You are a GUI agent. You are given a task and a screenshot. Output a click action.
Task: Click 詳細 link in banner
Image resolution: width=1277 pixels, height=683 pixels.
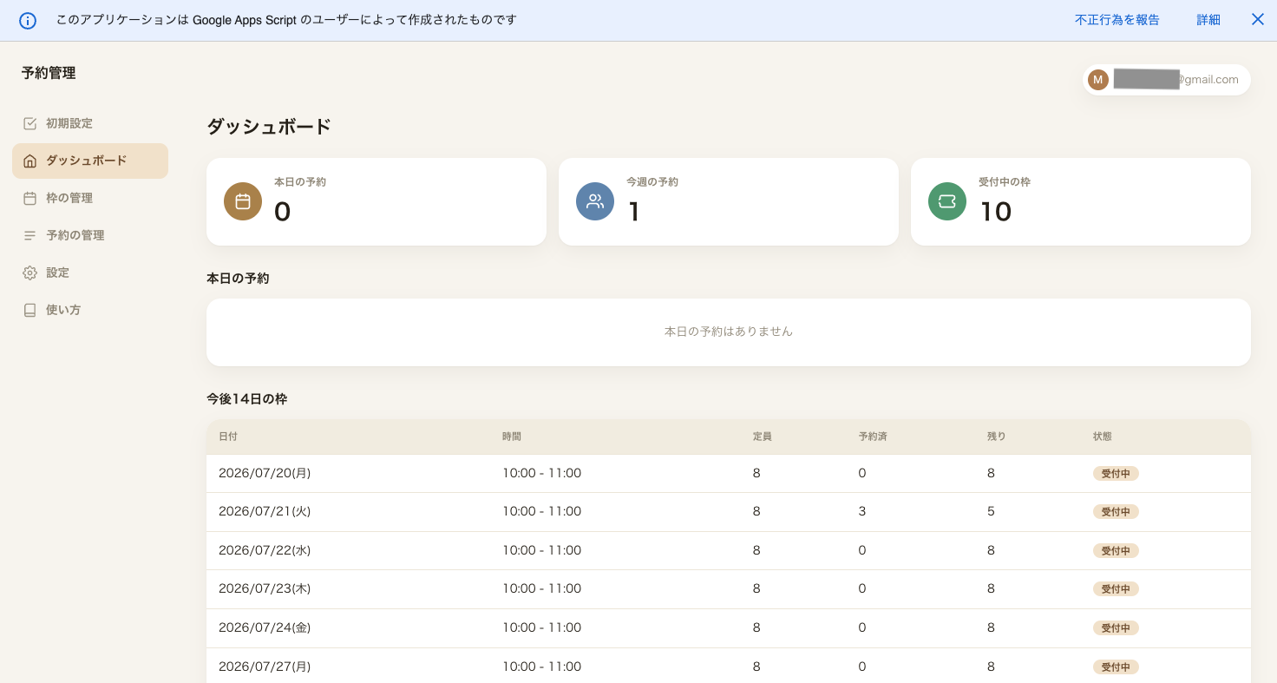[x=1208, y=20]
